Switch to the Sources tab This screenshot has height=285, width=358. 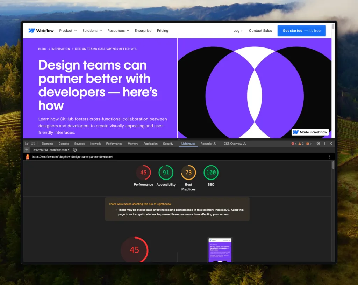79,144
